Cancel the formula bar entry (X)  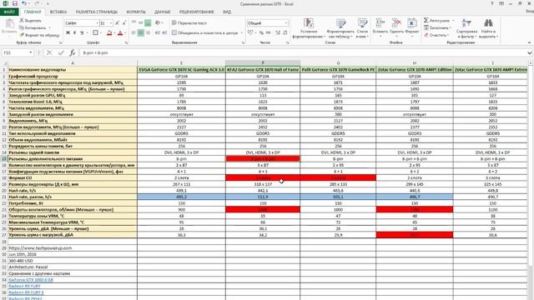pyautogui.click(x=49, y=52)
